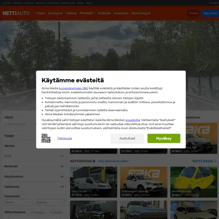Open the Tietosuoja link
Screen dimensions: 219x219
point(65,138)
